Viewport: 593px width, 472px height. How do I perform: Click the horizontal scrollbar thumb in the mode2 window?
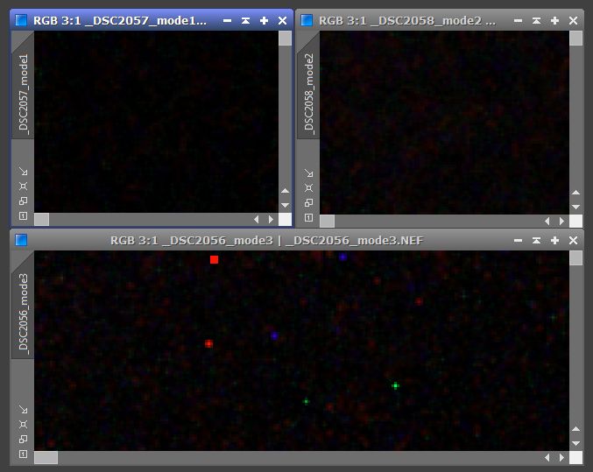pyautogui.click(x=327, y=222)
